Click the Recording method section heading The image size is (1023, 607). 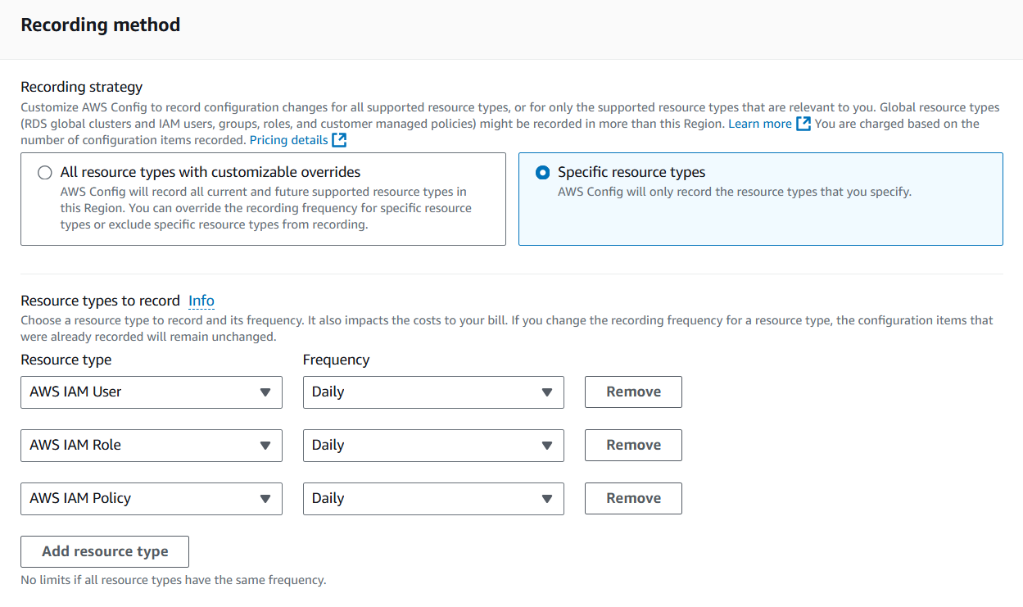[x=100, y=25]
